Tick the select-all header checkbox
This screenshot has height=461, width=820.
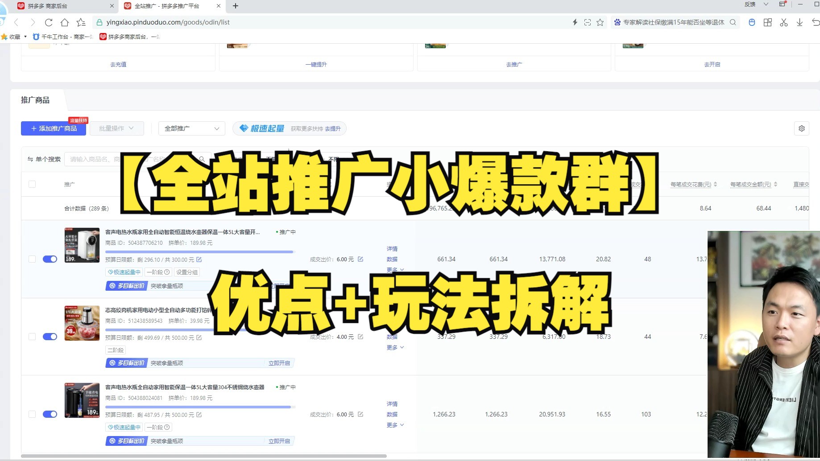click(32, 184)
